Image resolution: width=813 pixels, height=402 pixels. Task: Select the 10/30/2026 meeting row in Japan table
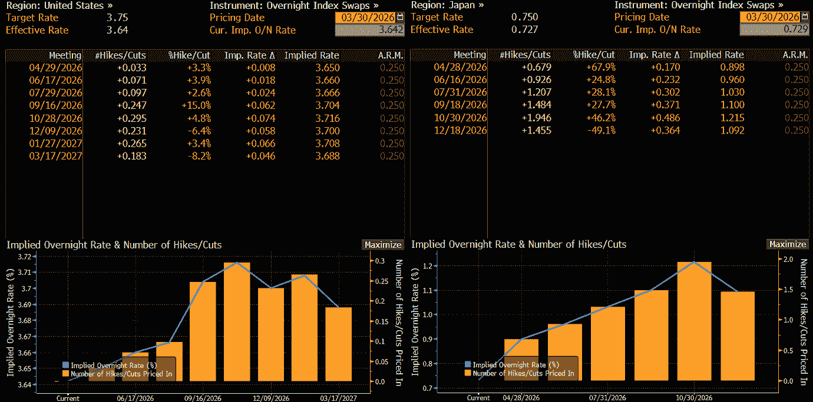[x=460, y=118]
